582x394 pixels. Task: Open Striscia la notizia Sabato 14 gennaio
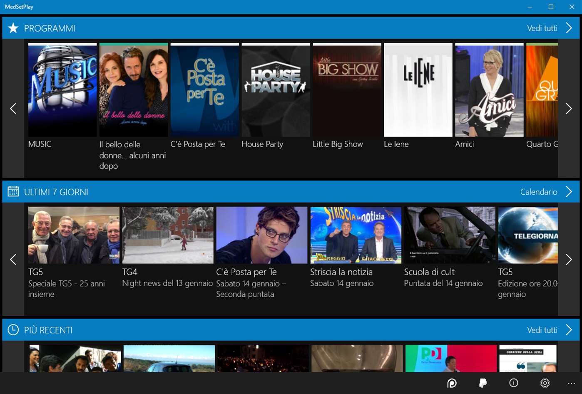(x=356, y=235)
